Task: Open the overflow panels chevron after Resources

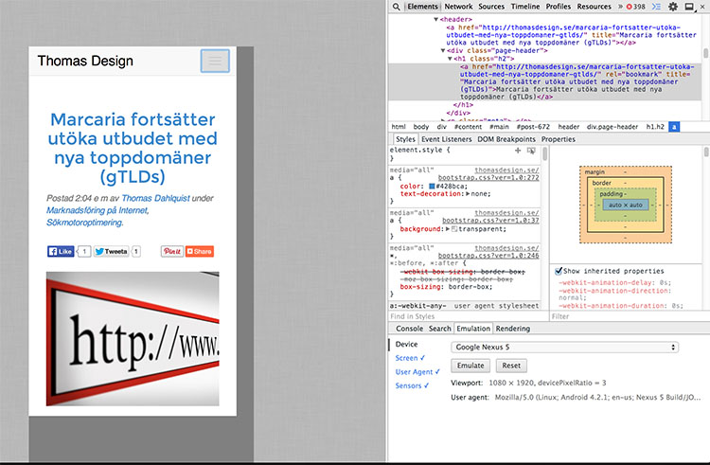Action: [620, 7]
